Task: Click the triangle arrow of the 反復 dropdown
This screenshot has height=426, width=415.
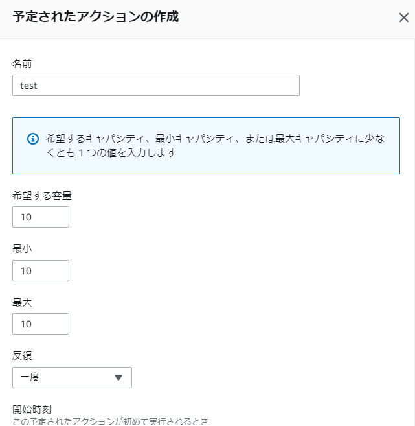Action: click(x=118, y=377)
